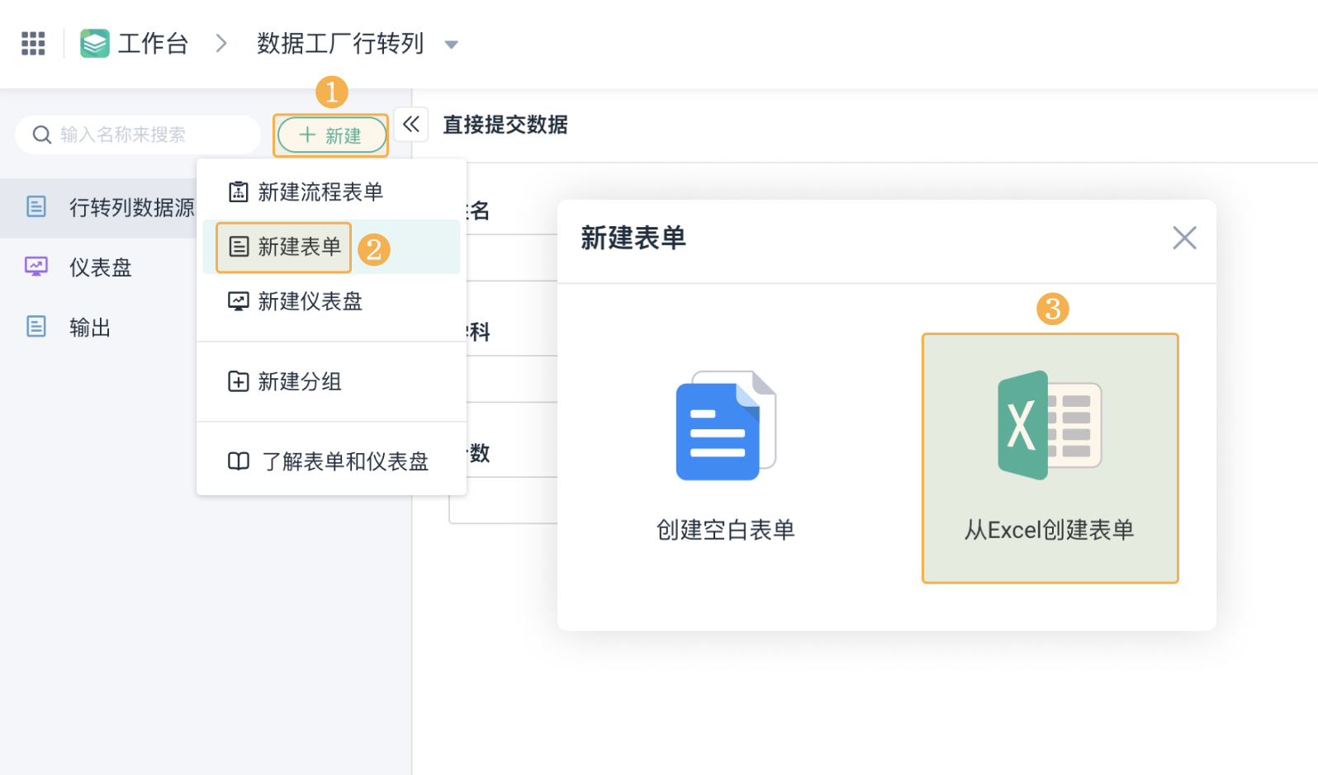The height and width of the screenshot is (775, 1318).
Task: Click the 行转列数据源 form icon
Action: click(36, 206)
